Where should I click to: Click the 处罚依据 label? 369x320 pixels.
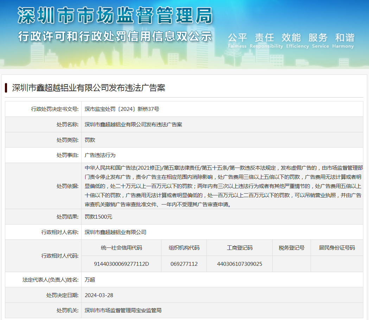[x=68, y=186]
